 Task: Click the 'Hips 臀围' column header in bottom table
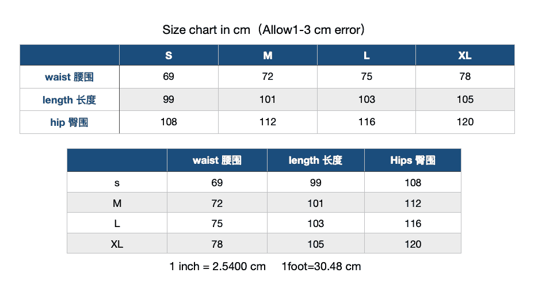(413, 160)
